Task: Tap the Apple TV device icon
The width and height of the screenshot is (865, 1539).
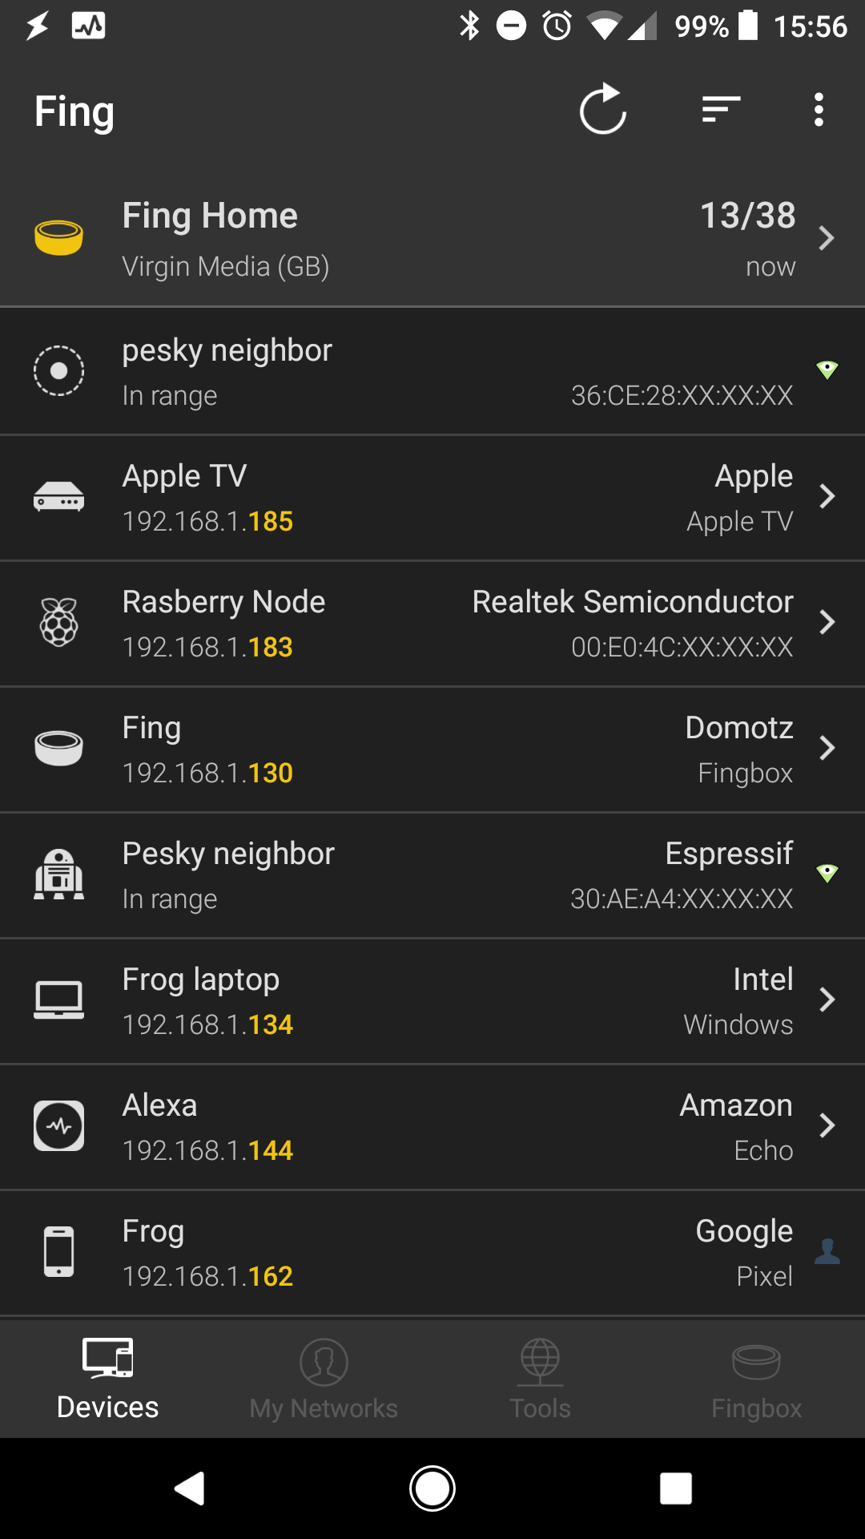Action: 58,497
